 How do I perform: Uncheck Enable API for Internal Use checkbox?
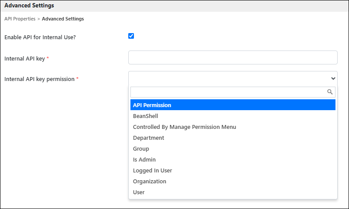[x=131, y=36]
